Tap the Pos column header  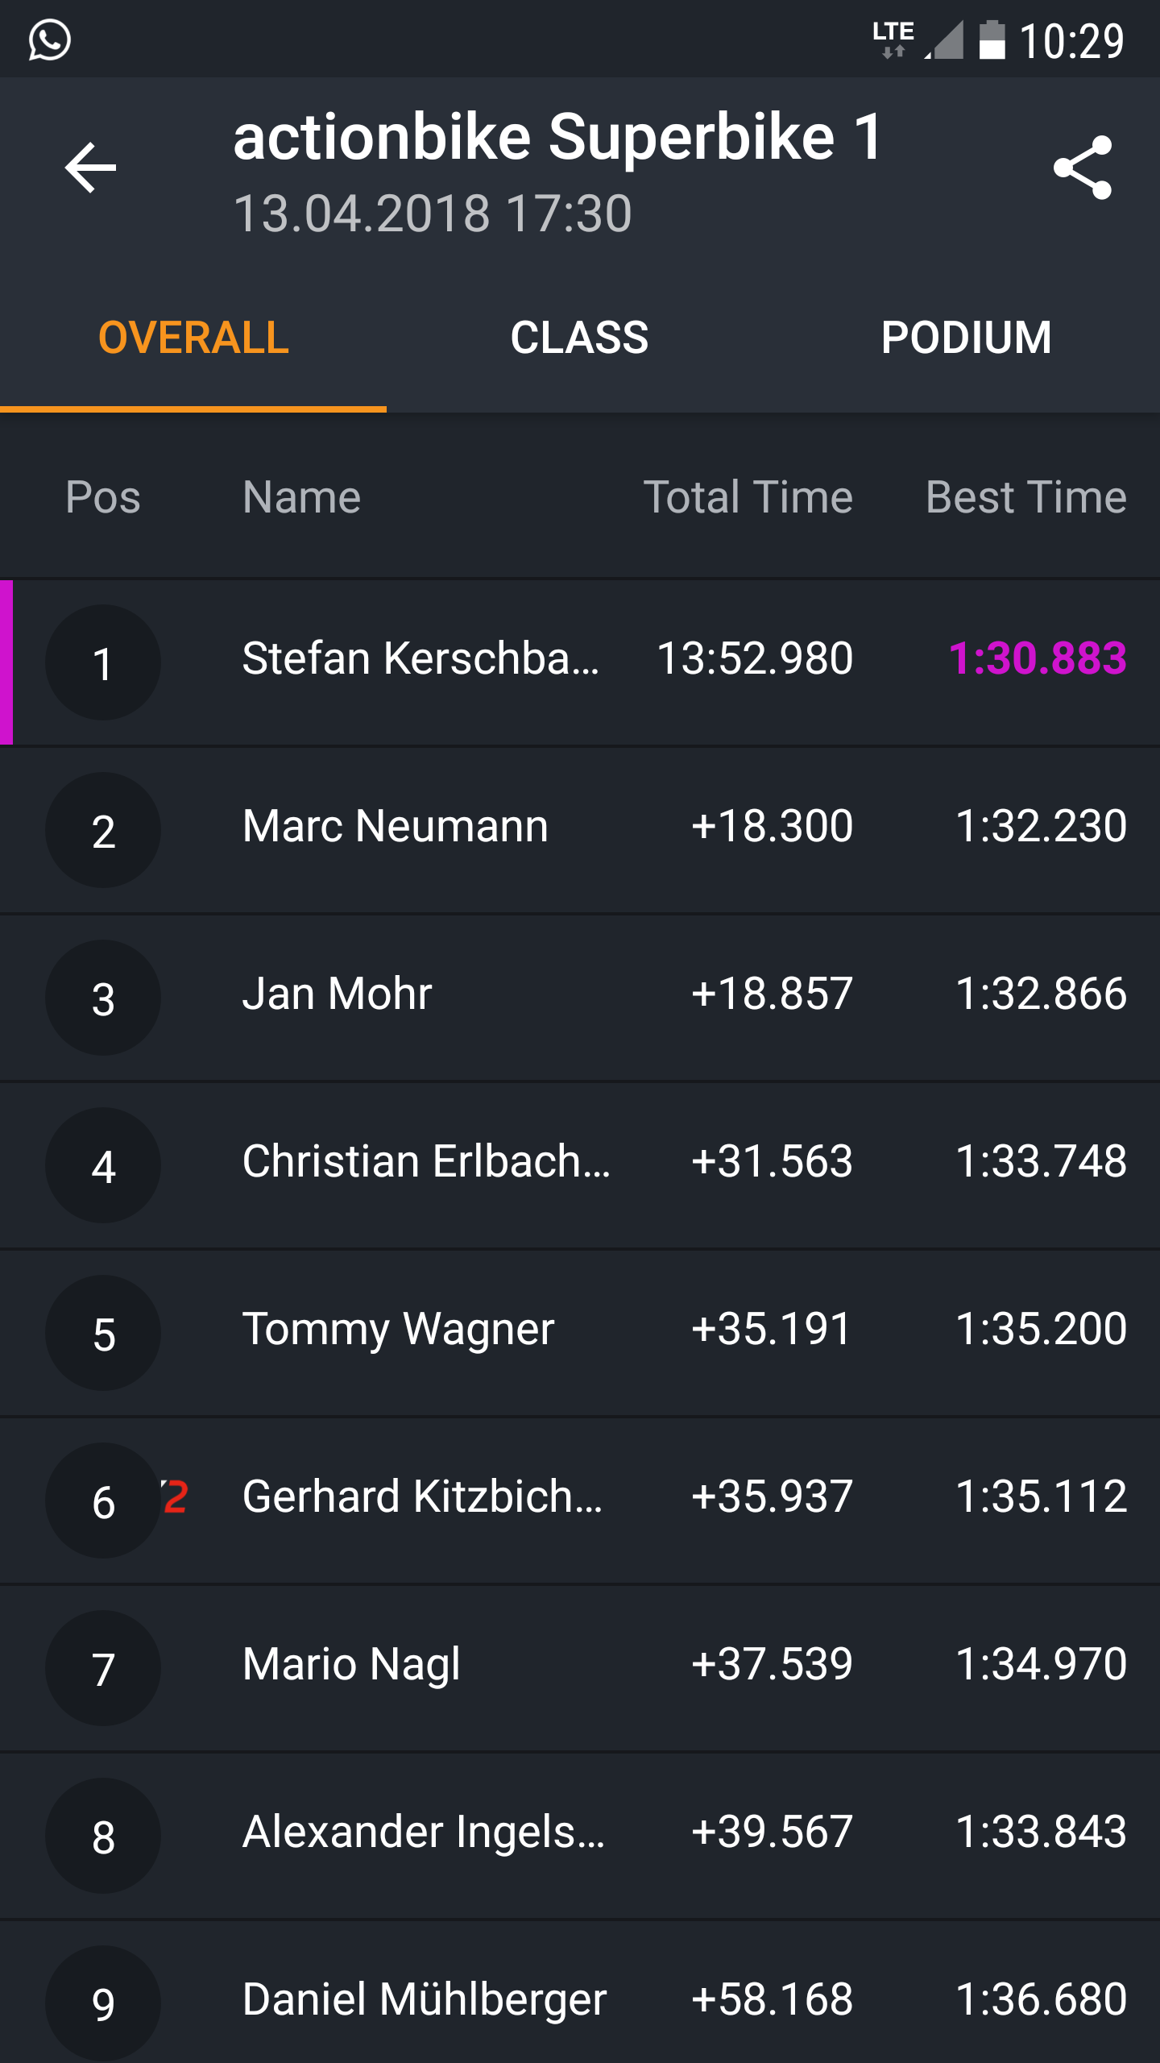[103, 497]
